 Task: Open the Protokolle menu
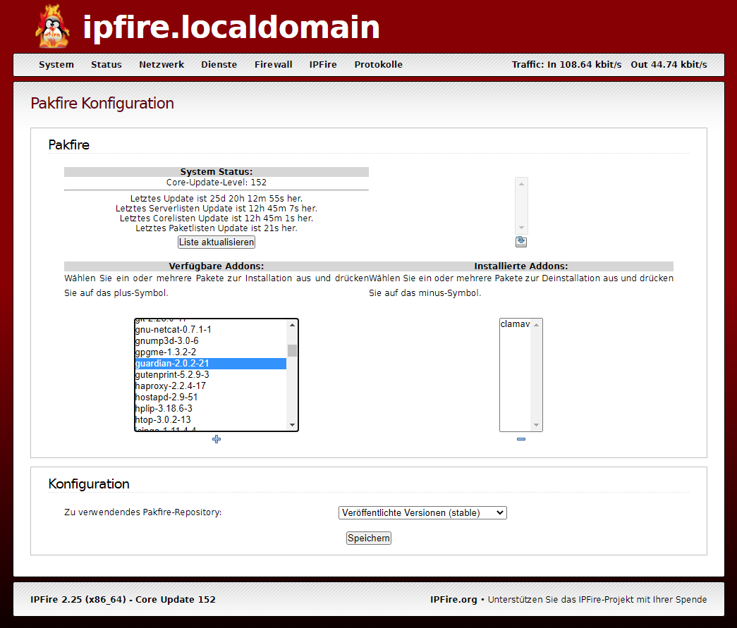click(378, 65)
